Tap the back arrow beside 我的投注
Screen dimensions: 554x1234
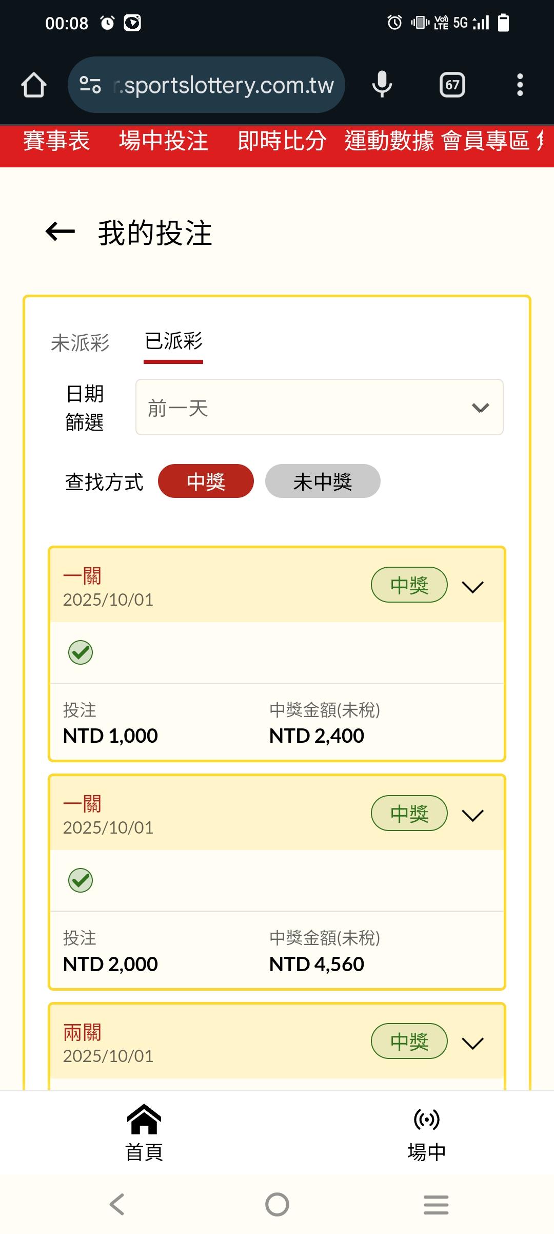60,232
